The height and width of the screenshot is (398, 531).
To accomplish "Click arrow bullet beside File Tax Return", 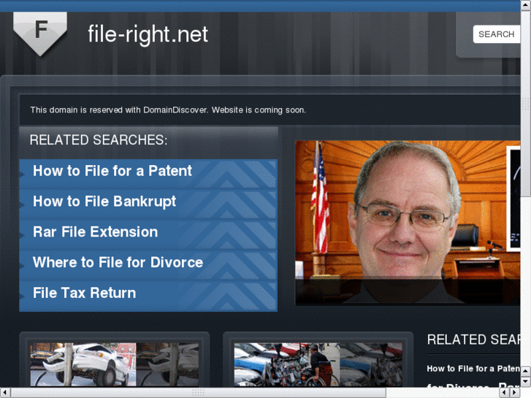I will pyautogui.click(x=22, y=296).
